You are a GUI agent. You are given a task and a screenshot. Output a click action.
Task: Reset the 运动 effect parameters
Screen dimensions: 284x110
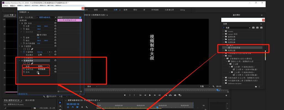pos(55,23)
